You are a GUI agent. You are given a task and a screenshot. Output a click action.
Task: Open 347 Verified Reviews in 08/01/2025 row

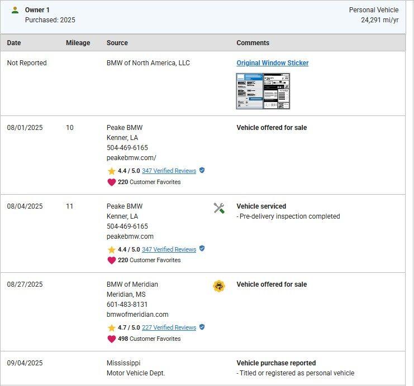click(x=169, y=171)
